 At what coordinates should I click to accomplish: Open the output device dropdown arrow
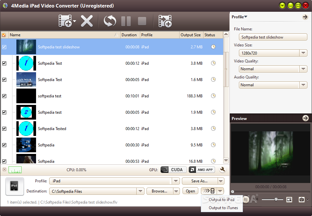[x=220, y=191]
